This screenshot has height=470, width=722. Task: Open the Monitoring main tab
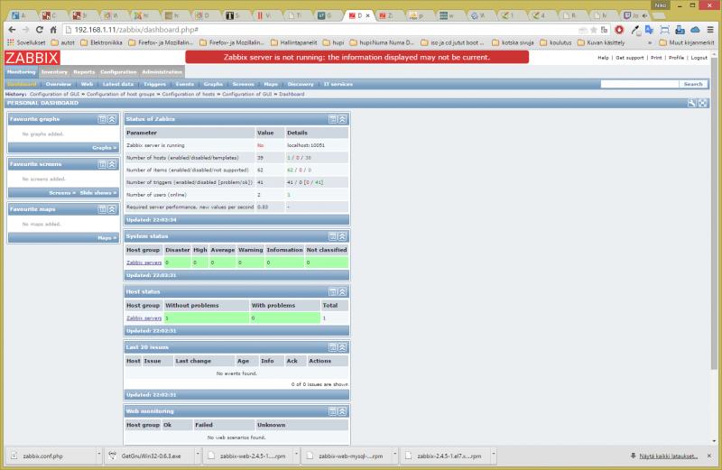[21, 72]
